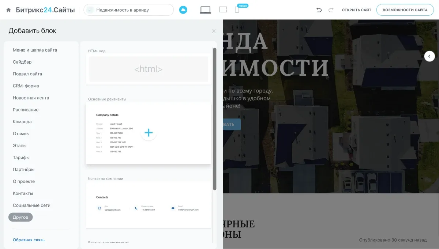This screenshot has width=439, height=249.
Task: Select 'Социальные сети' category
Action: coord(31,205)
